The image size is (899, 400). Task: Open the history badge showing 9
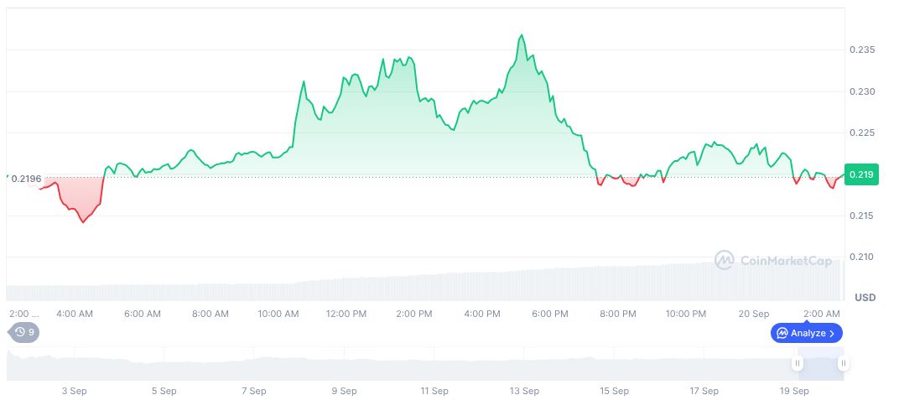tap(23, 332)
